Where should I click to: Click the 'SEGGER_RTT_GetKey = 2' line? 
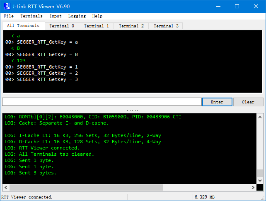(x=41, y=73)
